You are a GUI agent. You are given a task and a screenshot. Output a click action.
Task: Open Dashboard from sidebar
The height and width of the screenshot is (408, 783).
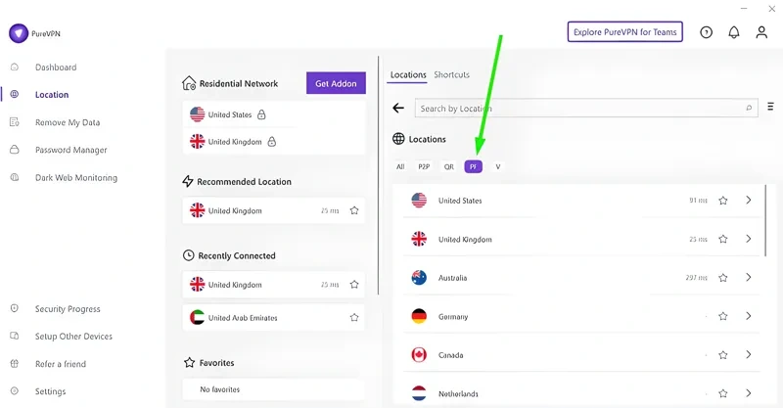[x=56, y=68]
